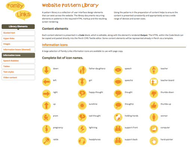Select the active Information icons item

[18, 55]
